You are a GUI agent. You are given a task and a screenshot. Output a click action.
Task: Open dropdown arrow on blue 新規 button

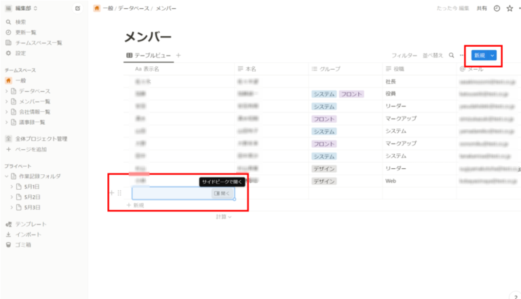[492, 56]
